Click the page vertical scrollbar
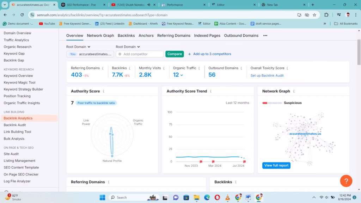Image resolution: width=361 pixels, height=203 pixels. 359,52
